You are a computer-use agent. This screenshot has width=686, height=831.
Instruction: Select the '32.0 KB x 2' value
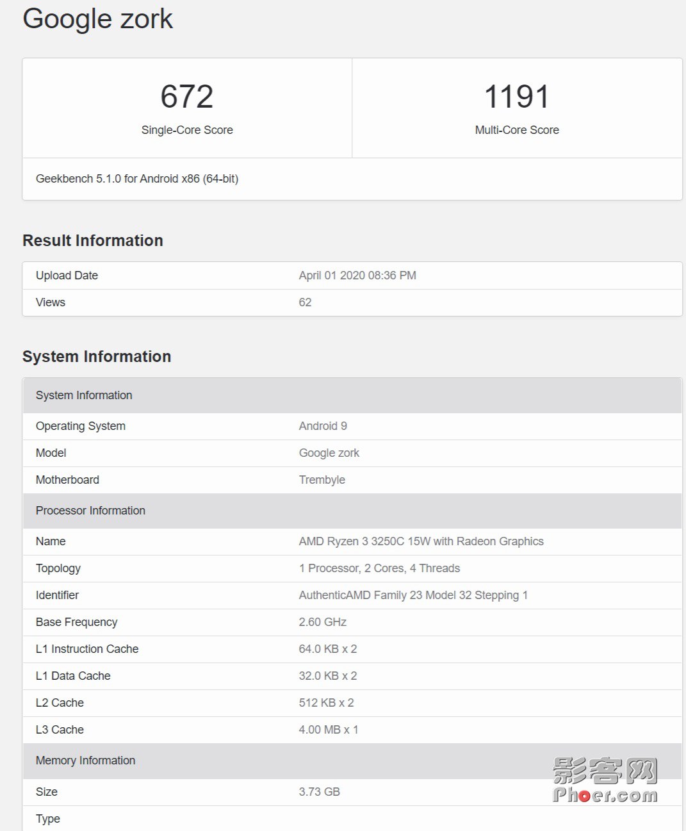(x=328, y=676)
